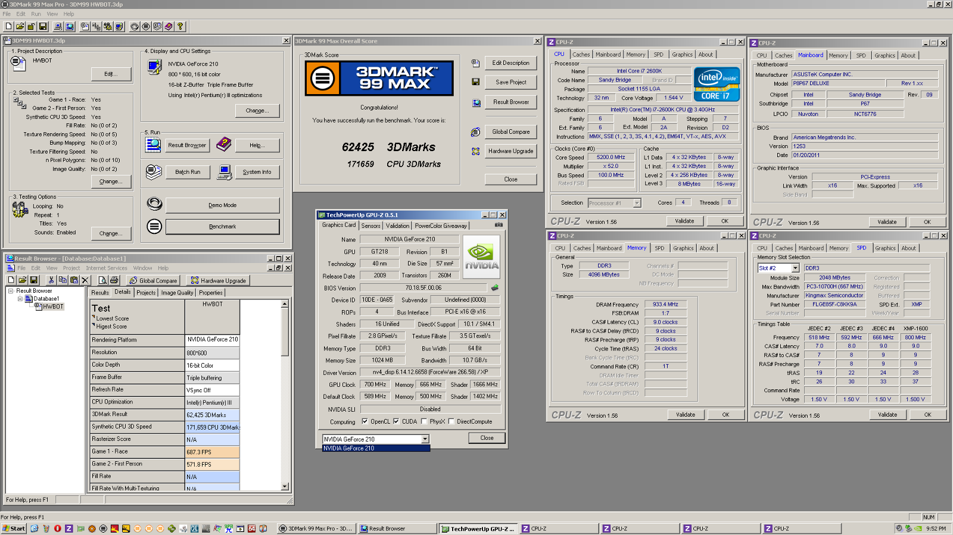Click BIOS save chip icon in GPU-Z

click(494, 287)
